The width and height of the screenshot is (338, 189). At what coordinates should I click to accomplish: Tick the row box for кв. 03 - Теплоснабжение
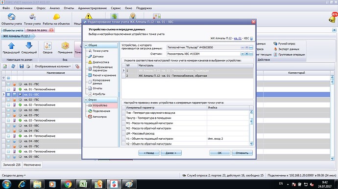pos(8,121)
